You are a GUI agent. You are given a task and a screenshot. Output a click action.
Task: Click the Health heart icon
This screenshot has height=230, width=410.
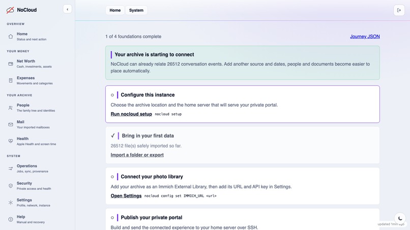tap(11, 141)
